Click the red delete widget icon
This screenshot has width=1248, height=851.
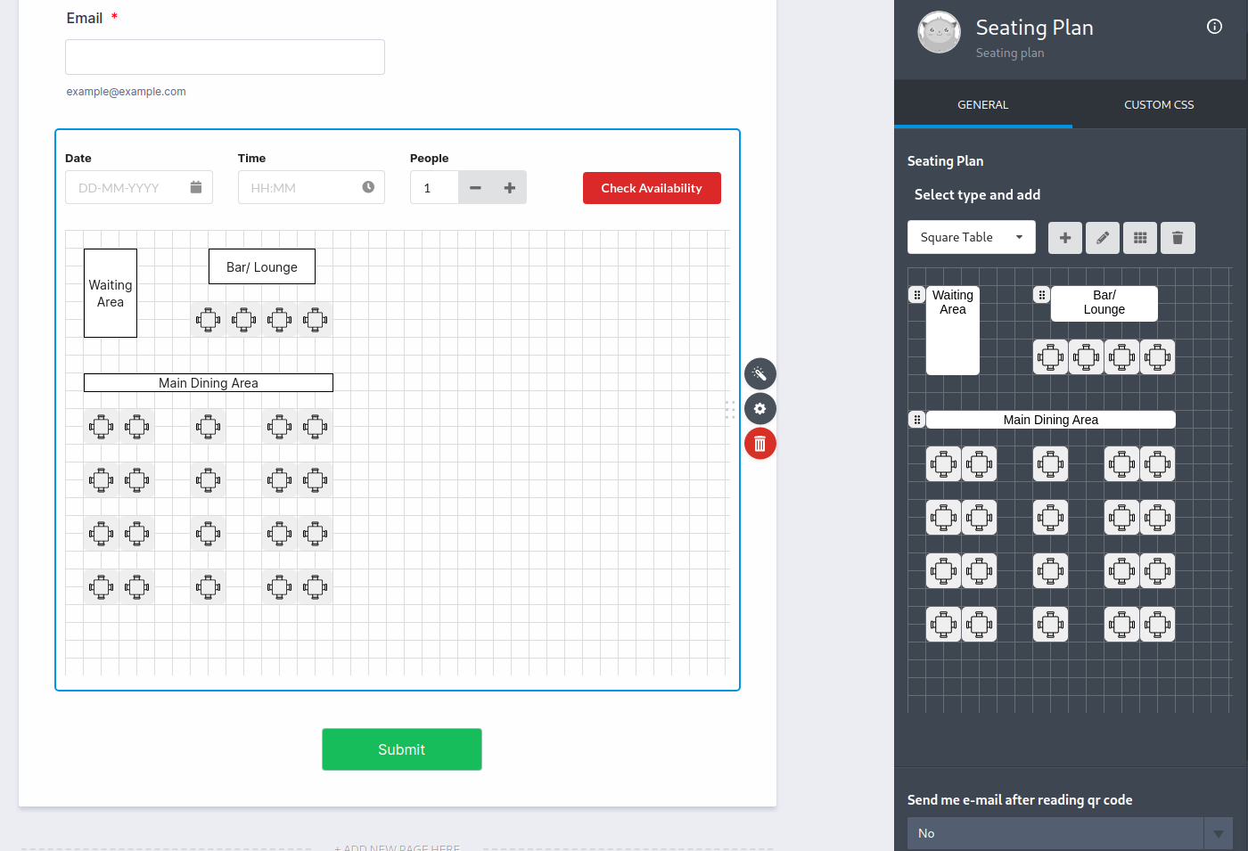tap(760, 444)
